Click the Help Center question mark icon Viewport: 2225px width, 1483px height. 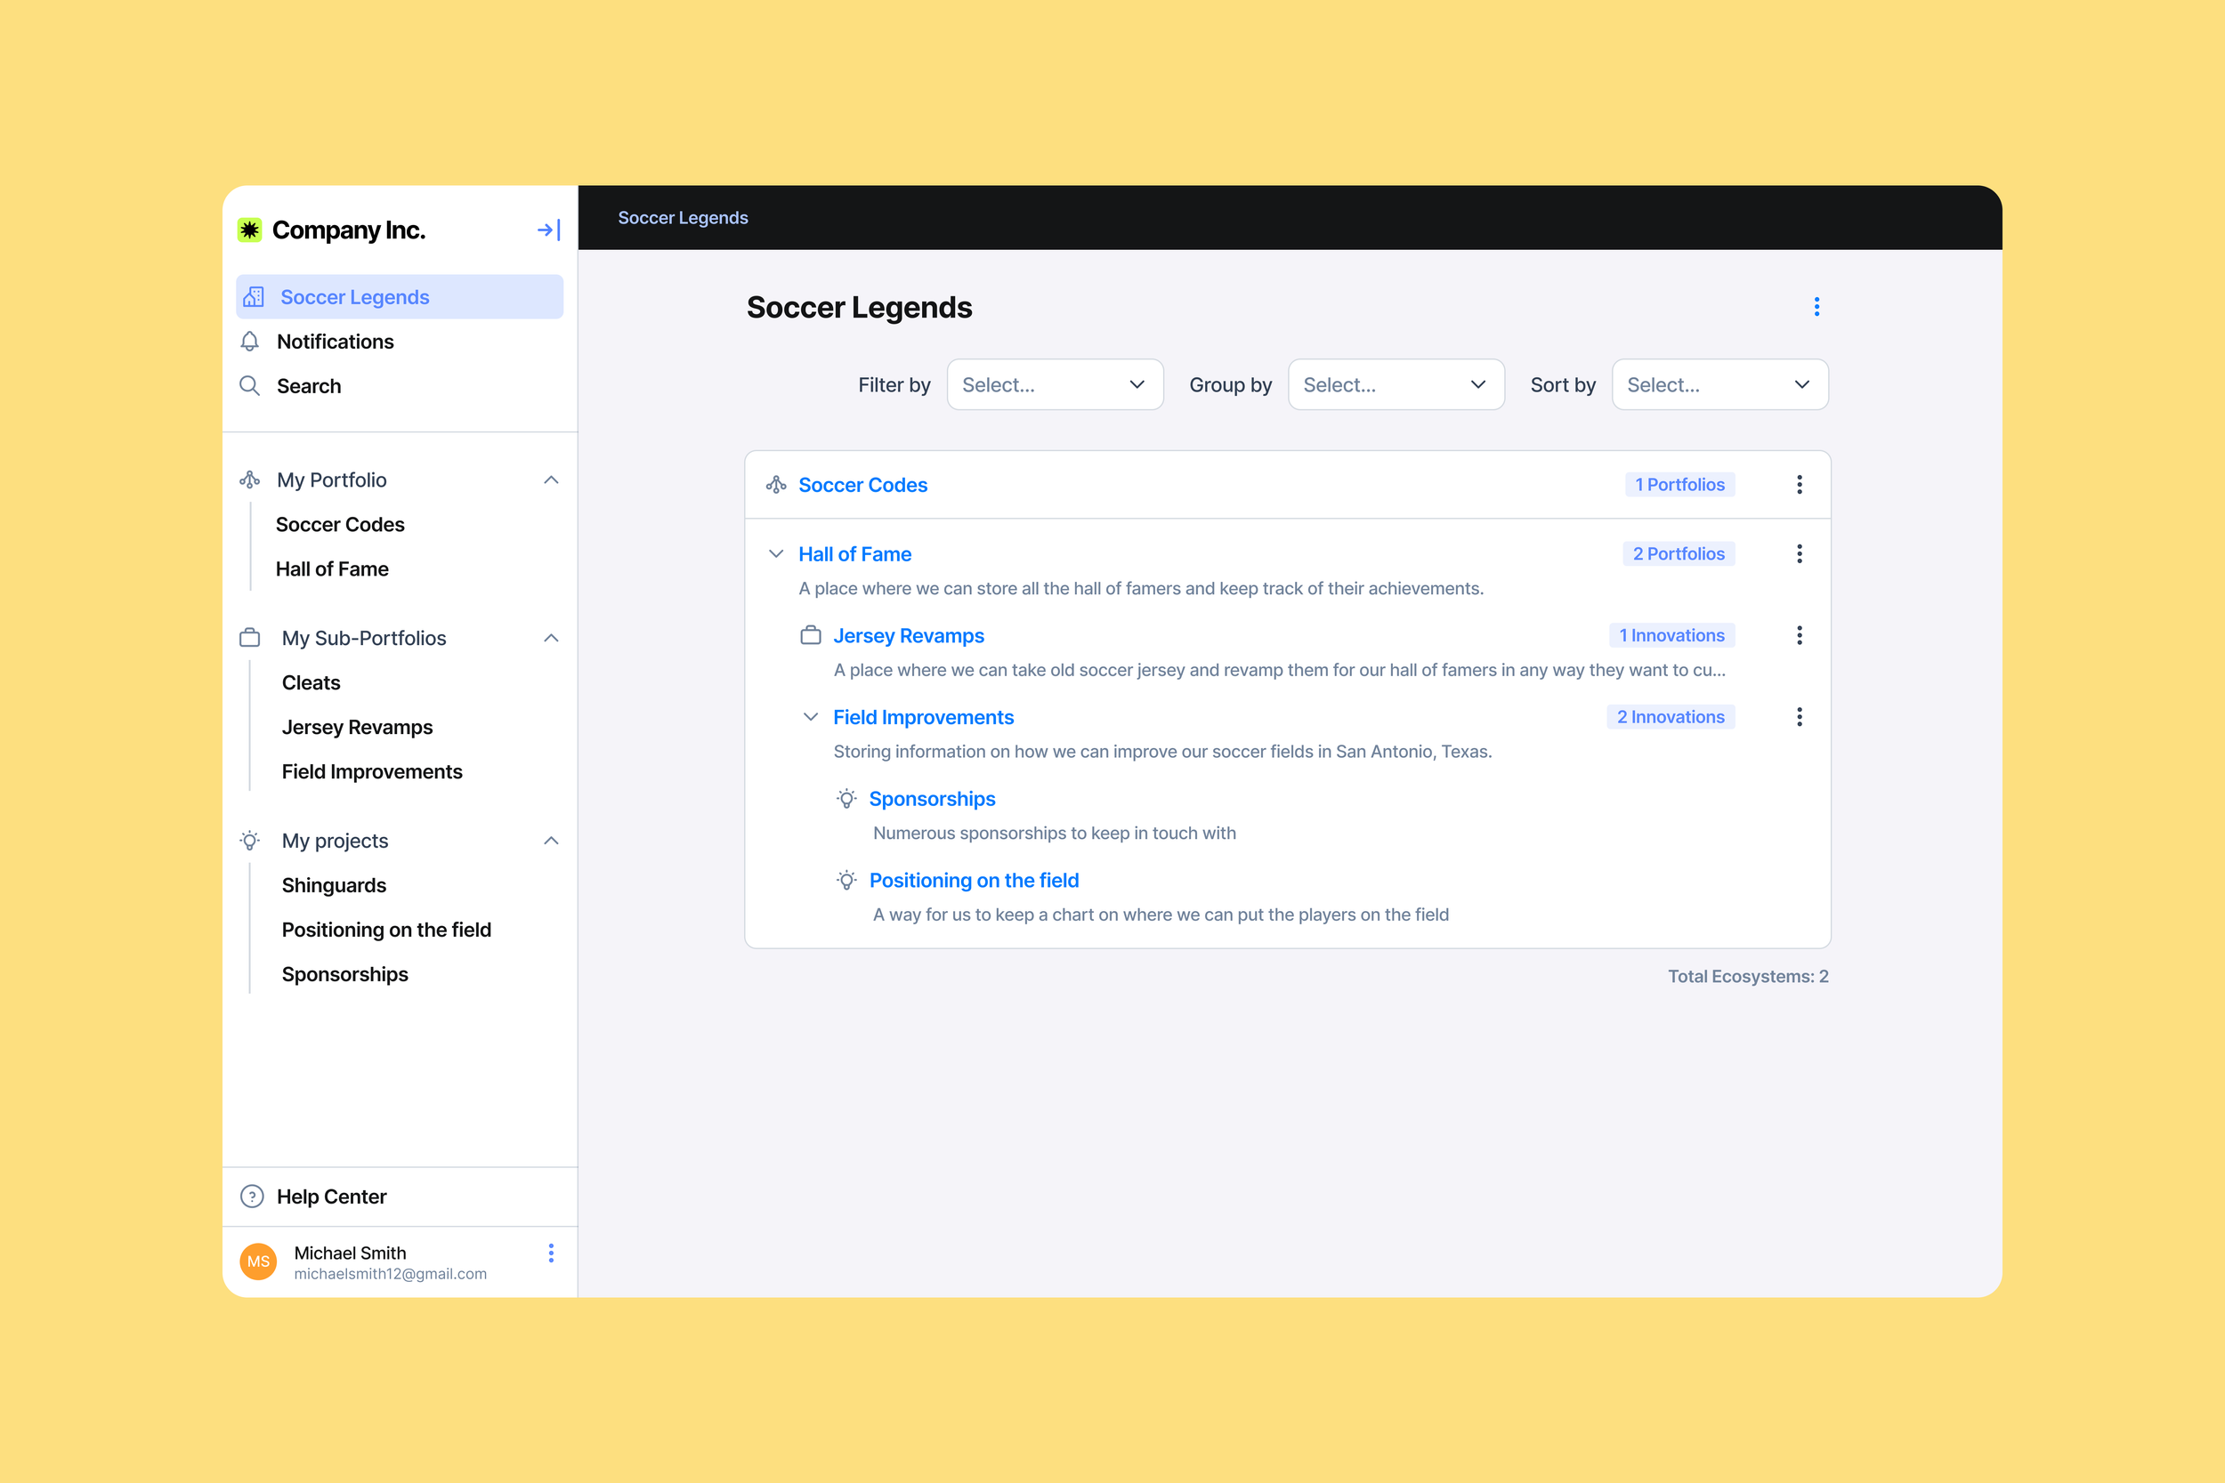[x=252, y=1197]
